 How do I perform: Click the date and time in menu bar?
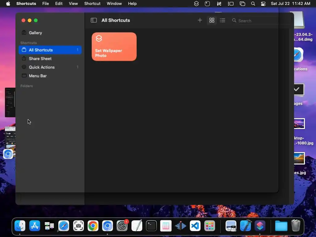click(x=290, y=3)
